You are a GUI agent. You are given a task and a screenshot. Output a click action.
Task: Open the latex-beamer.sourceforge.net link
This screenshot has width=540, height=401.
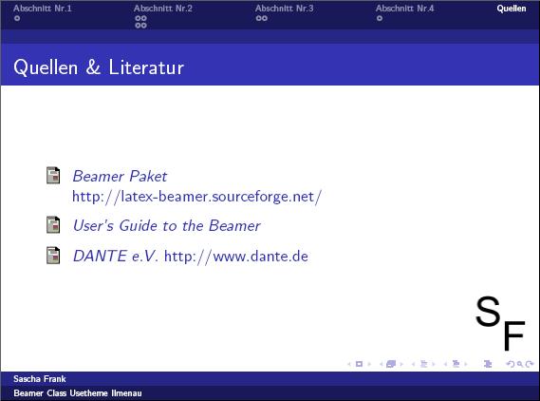pyautogui.click(x=196, y=197)
